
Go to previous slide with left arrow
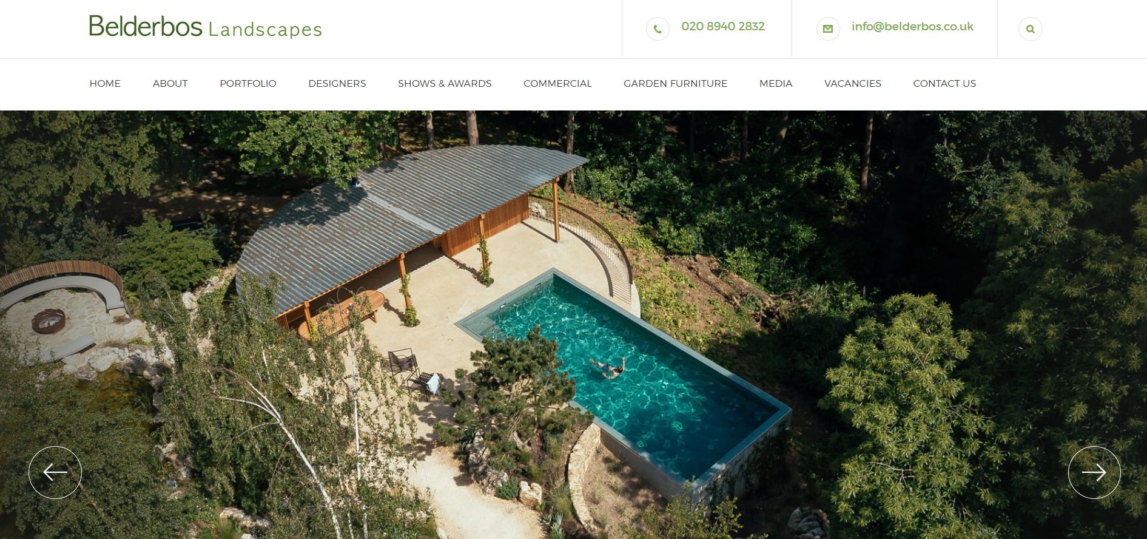55,472
